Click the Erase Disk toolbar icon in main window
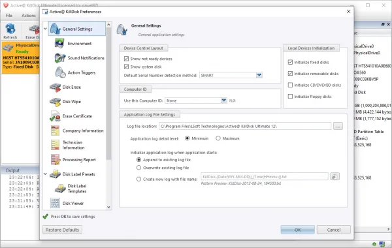The height and width of the screenshot is (248, 392). coord(34,29)
